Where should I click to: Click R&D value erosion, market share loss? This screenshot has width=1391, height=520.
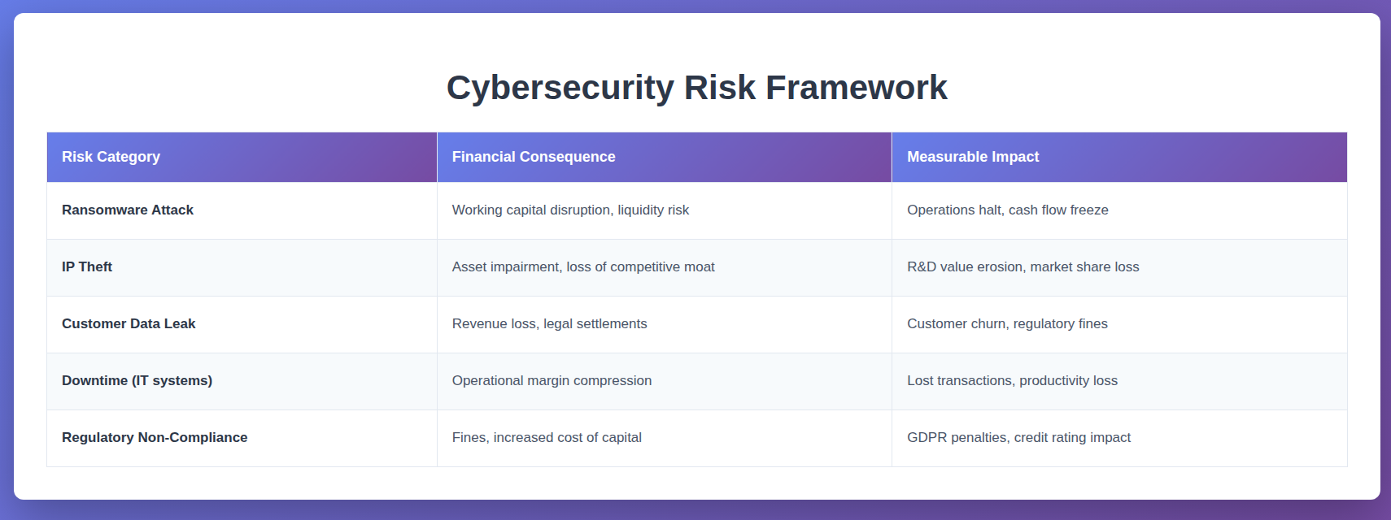pyautogui.click(x=1023, y=266)
